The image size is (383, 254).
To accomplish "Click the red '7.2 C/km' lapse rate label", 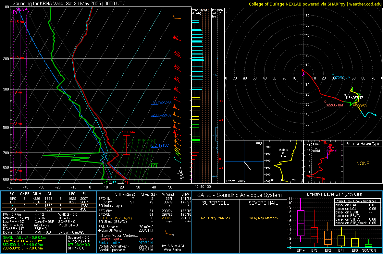I will tap(128, 132).
